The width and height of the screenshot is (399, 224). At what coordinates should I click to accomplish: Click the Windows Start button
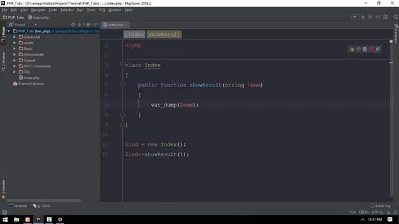coord(5,220)
